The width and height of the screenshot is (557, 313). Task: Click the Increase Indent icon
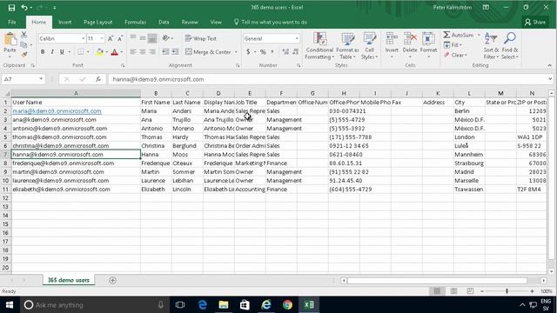pyautogui.click(x=175, y=52)
